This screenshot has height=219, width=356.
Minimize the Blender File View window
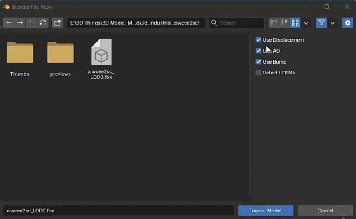307,7
